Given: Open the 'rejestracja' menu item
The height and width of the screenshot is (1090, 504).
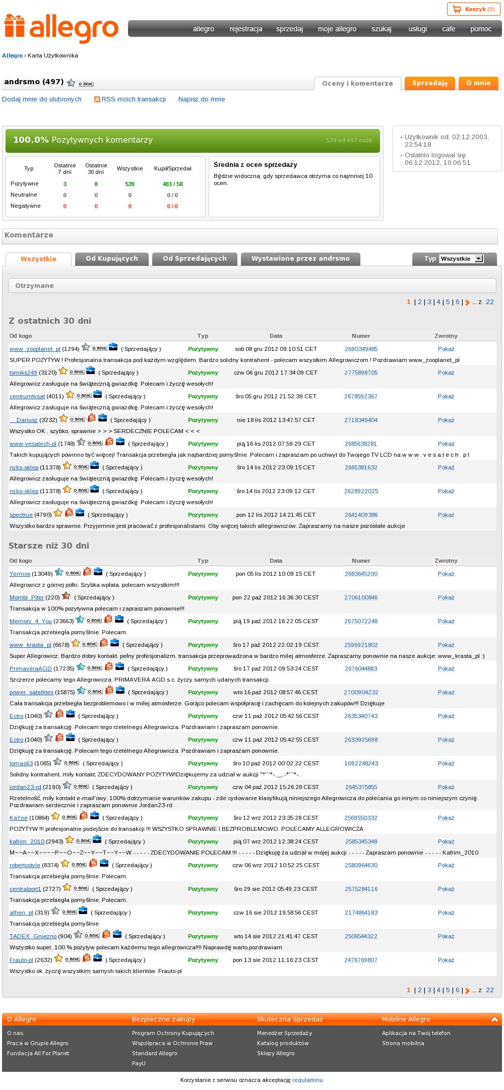Looking at the screenshot, I should [x=246, y=29].
